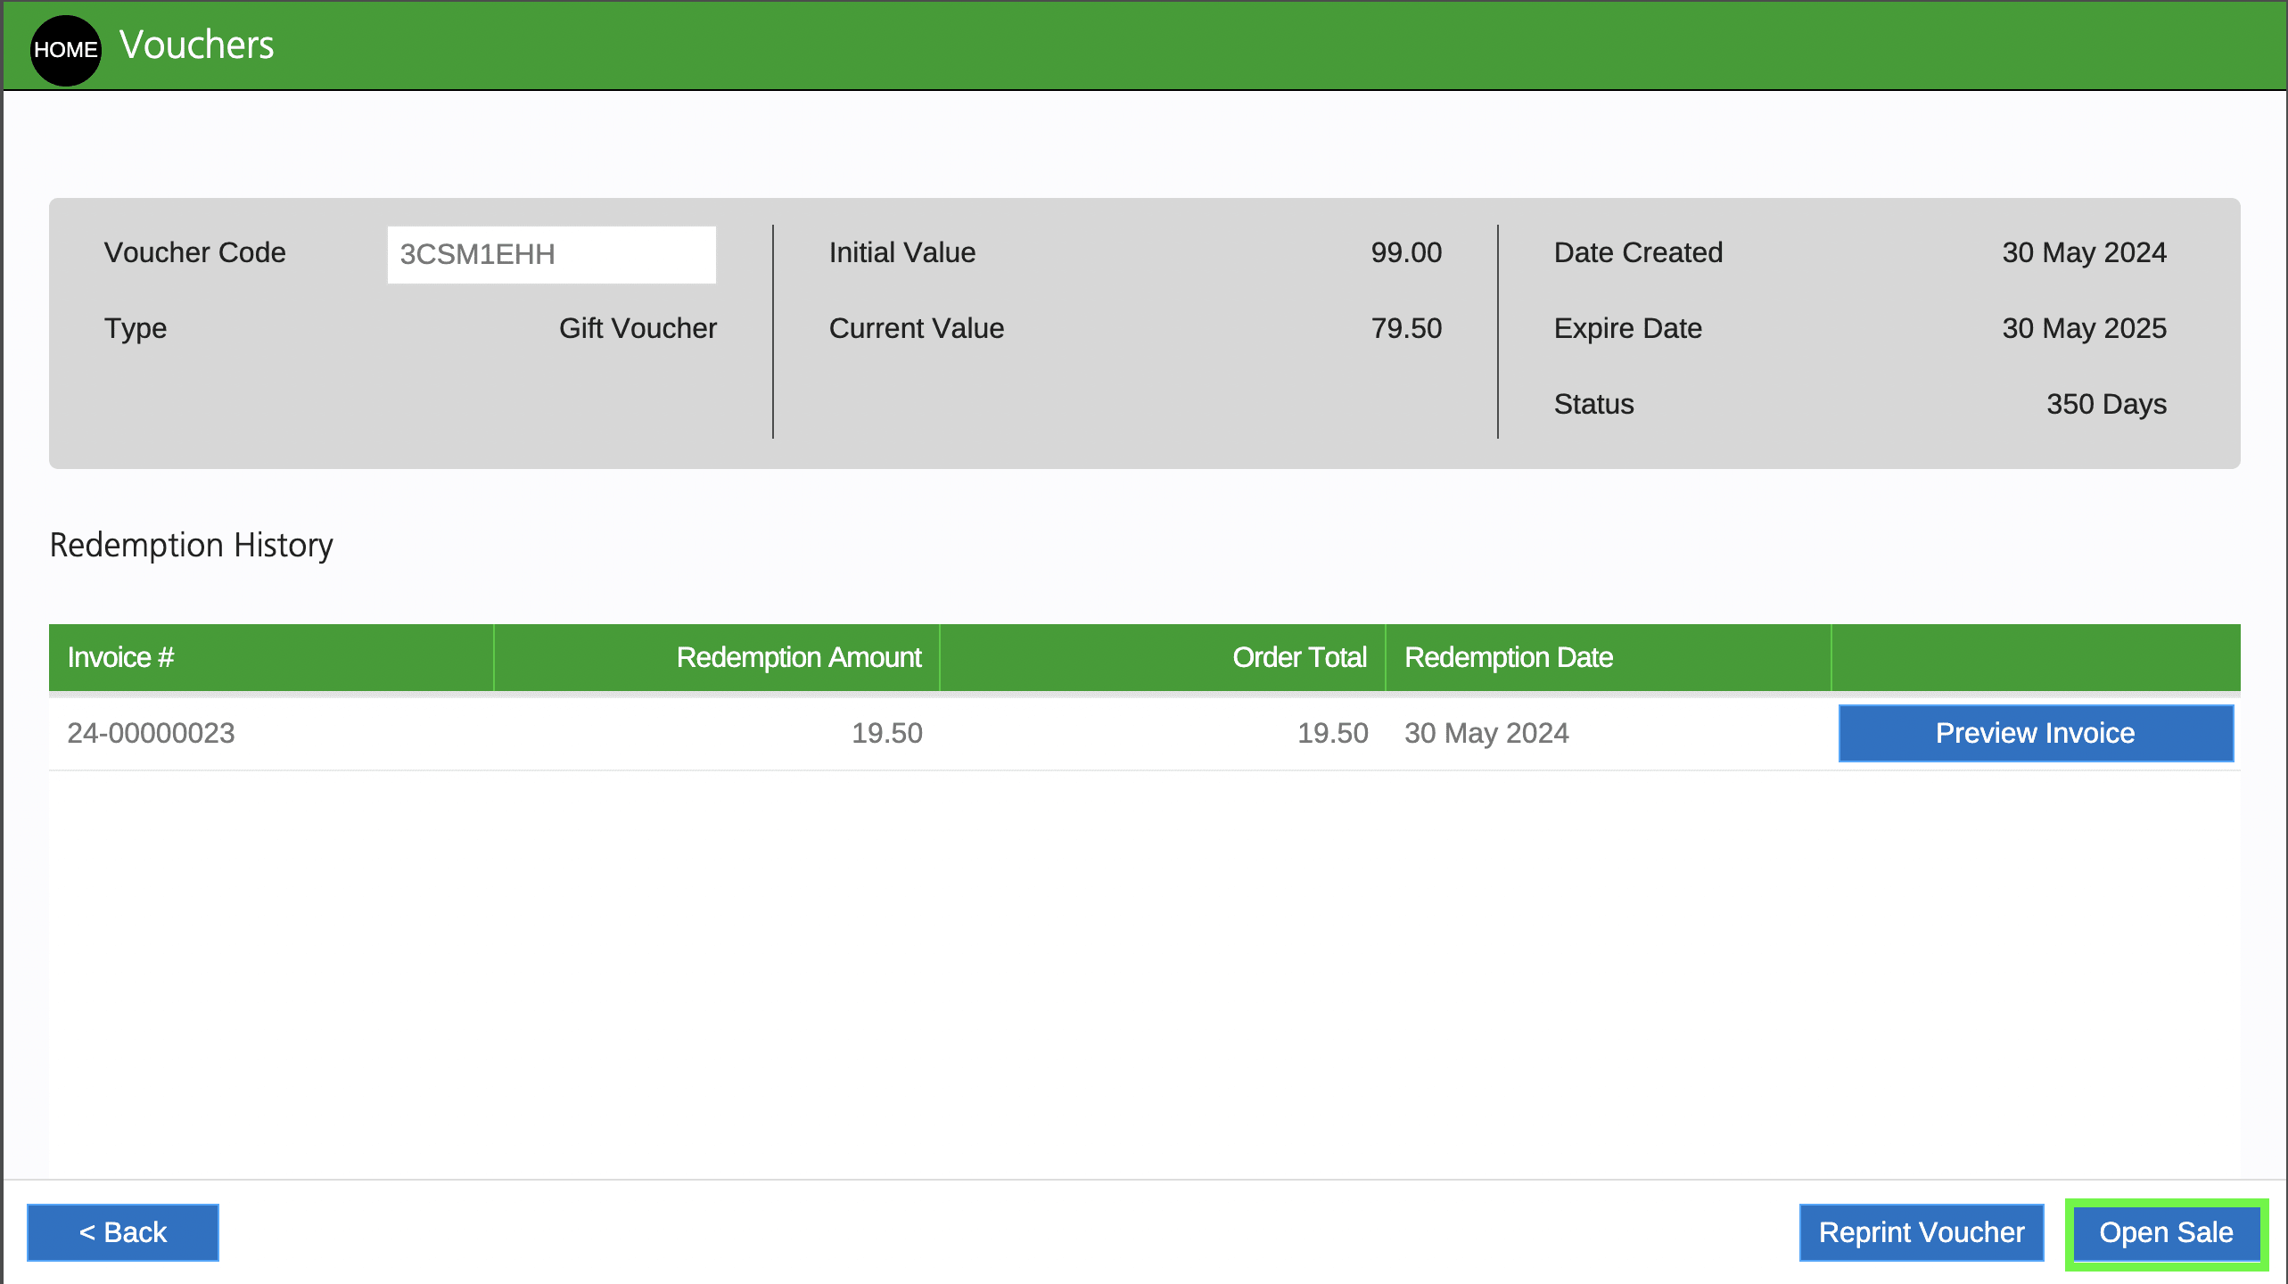
Task: Click the Voucher Code input field
Action: tap(551, 254)
